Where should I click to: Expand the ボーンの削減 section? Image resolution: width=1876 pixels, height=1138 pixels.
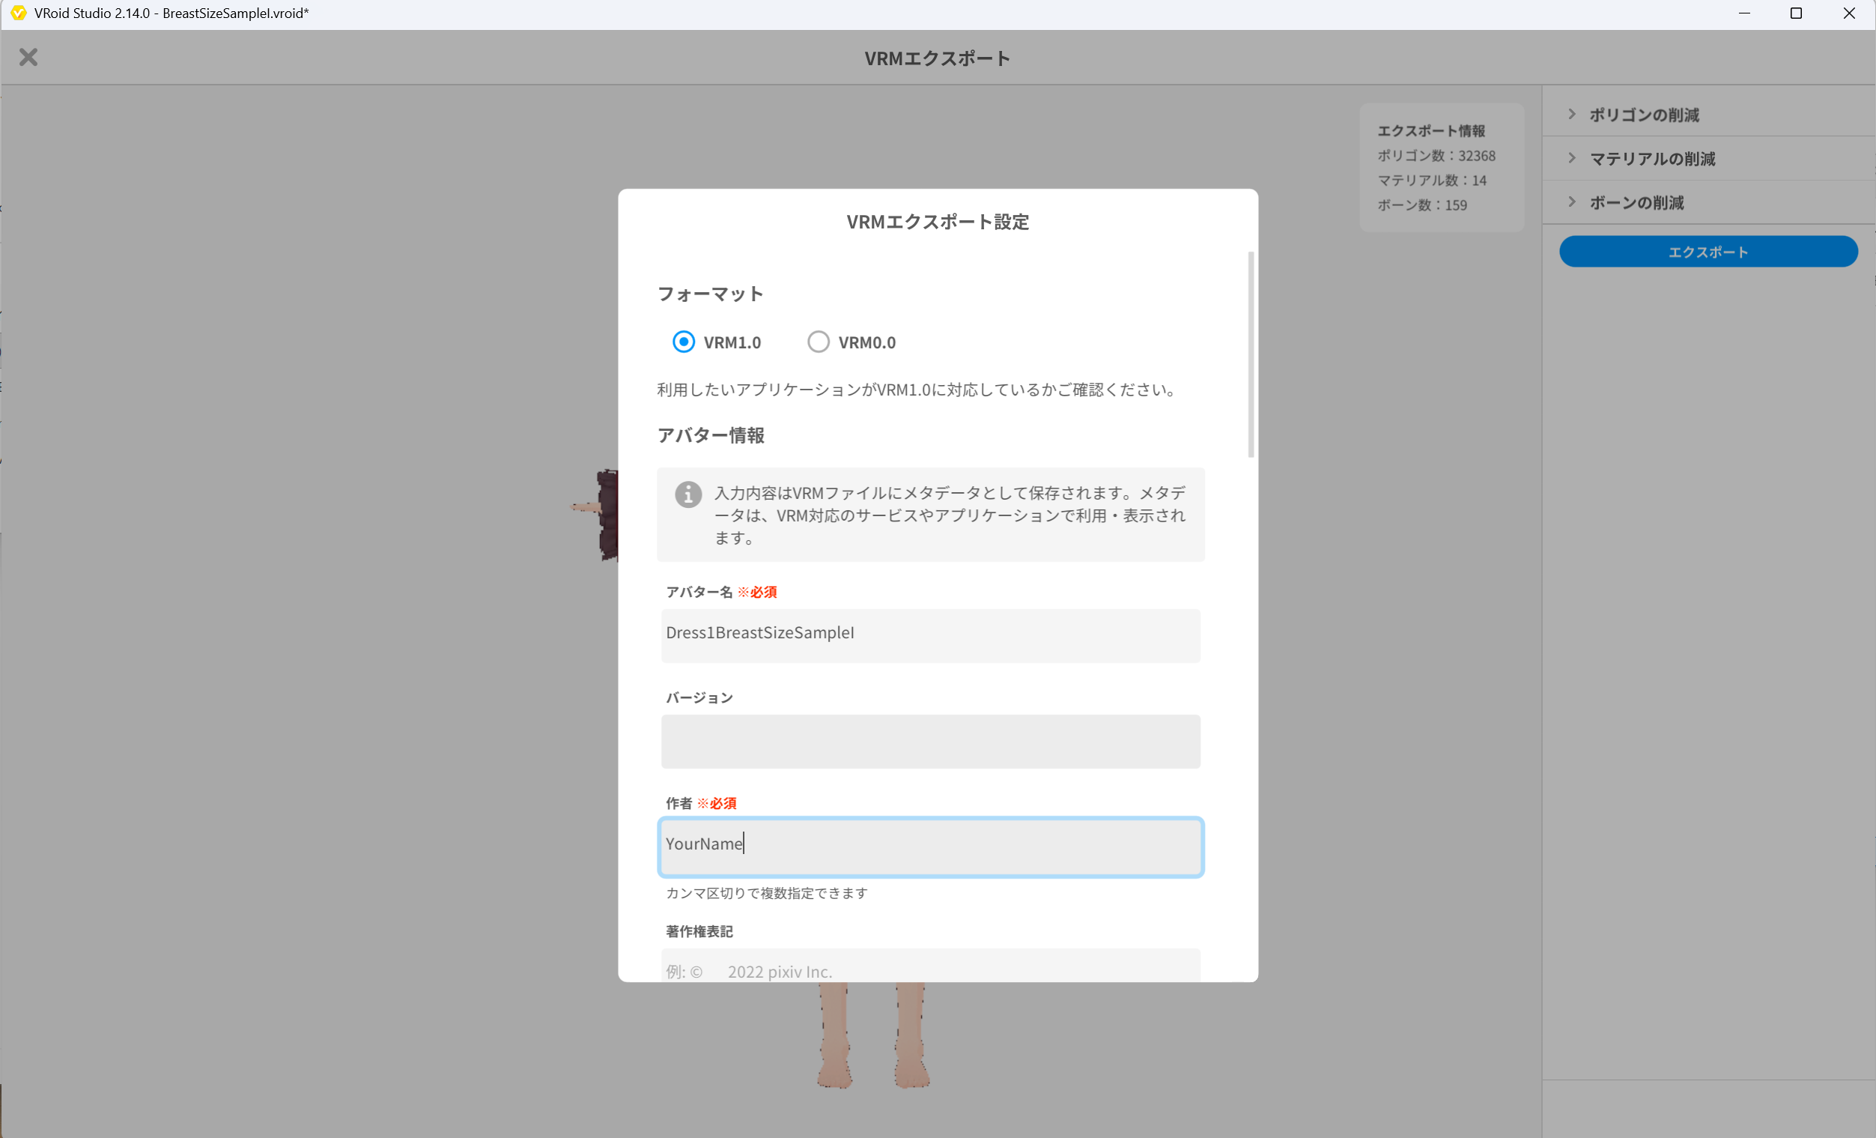coord(1708,202)
